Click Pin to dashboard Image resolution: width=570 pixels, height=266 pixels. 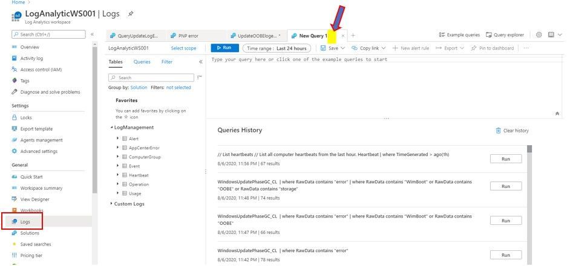coord(492,48)
